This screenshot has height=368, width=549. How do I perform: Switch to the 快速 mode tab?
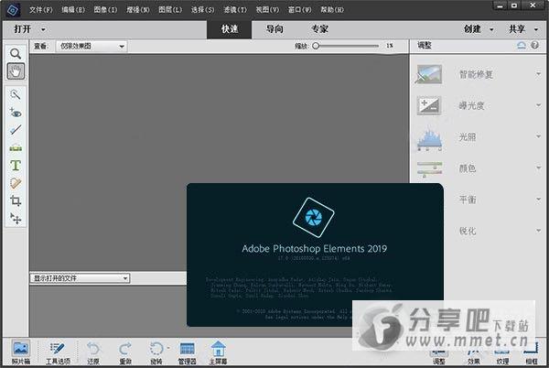pos(230,29)
